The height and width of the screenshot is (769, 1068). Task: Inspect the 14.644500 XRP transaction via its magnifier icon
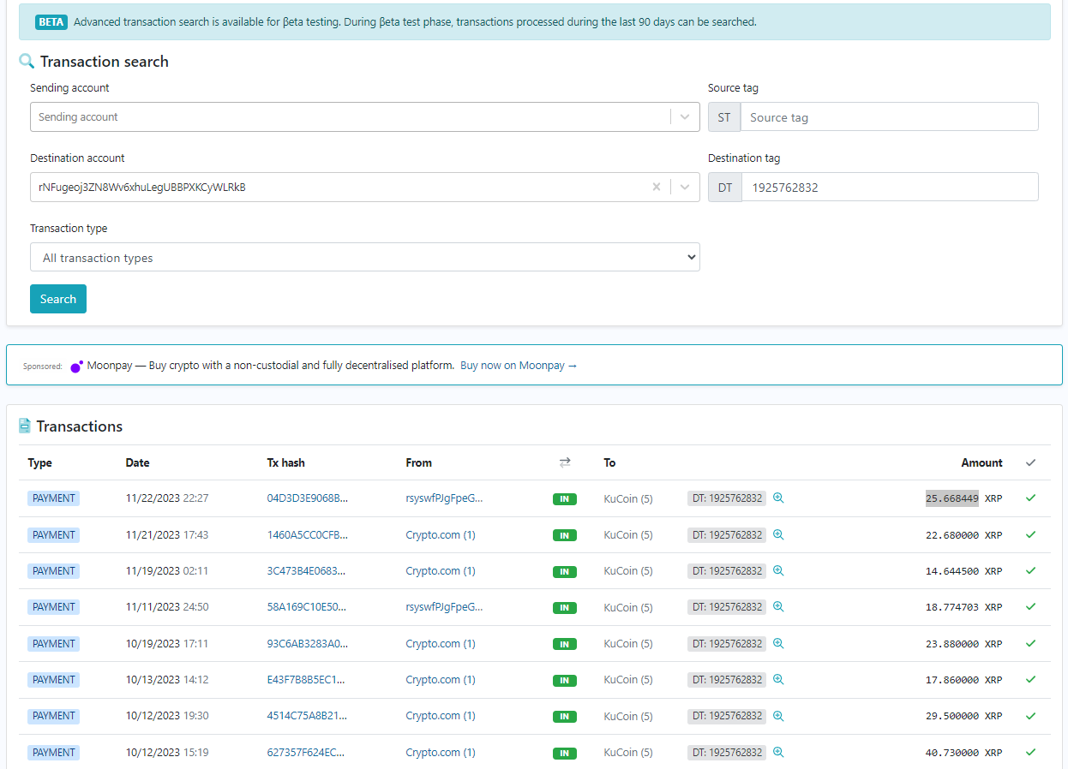click(x=778, y=570)
